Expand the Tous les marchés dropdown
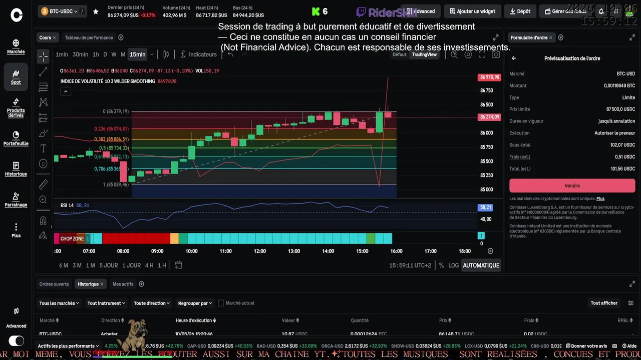This screenshot has height=360, width=641. (59, 303)
